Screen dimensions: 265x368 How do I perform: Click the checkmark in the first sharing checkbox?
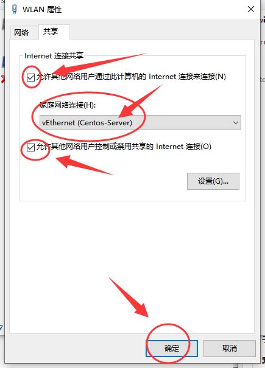(x=31, y=77)
